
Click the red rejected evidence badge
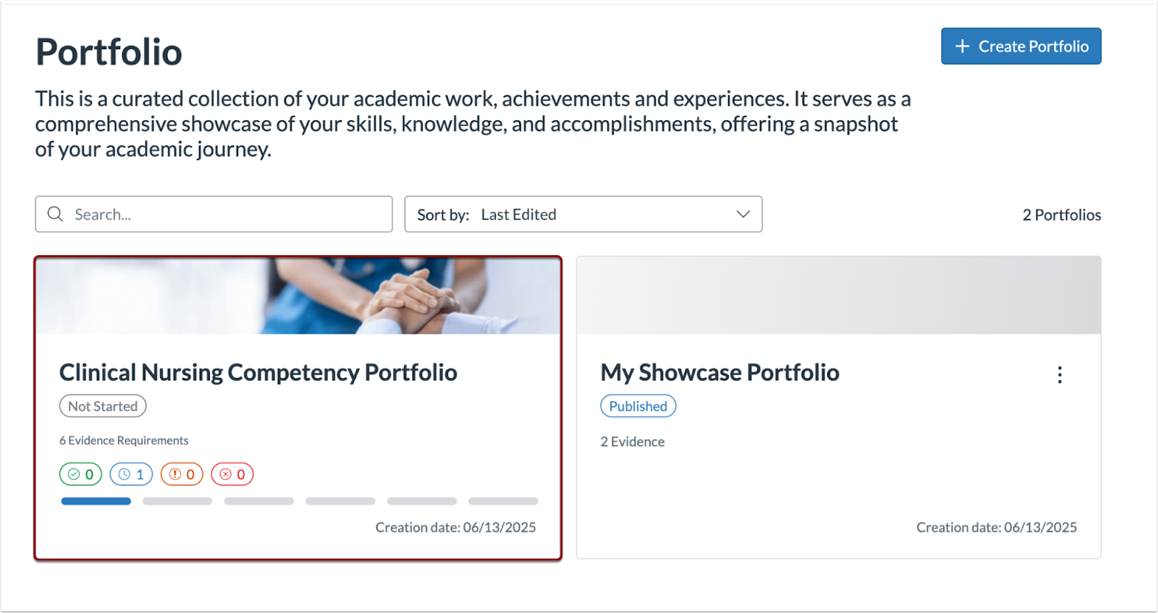pos(232,474)
